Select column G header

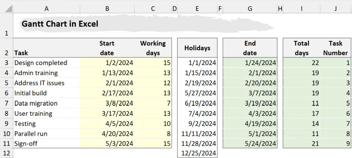250,8
